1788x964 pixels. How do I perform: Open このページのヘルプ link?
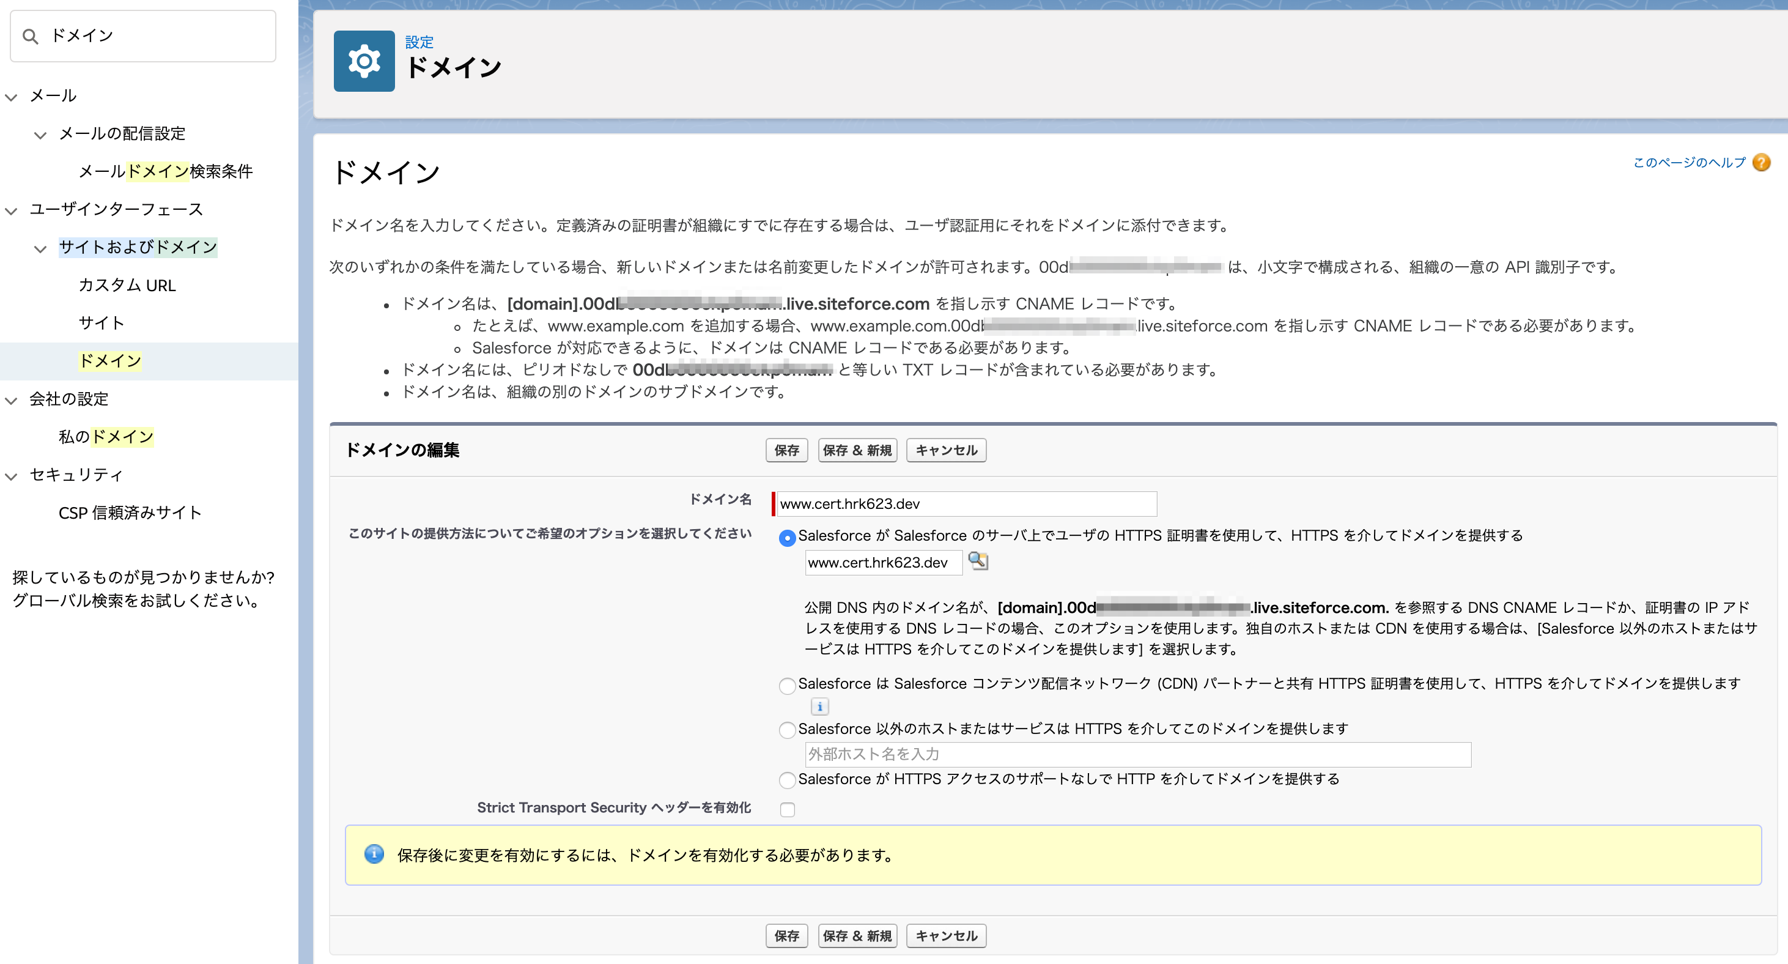click(1689, 163)
